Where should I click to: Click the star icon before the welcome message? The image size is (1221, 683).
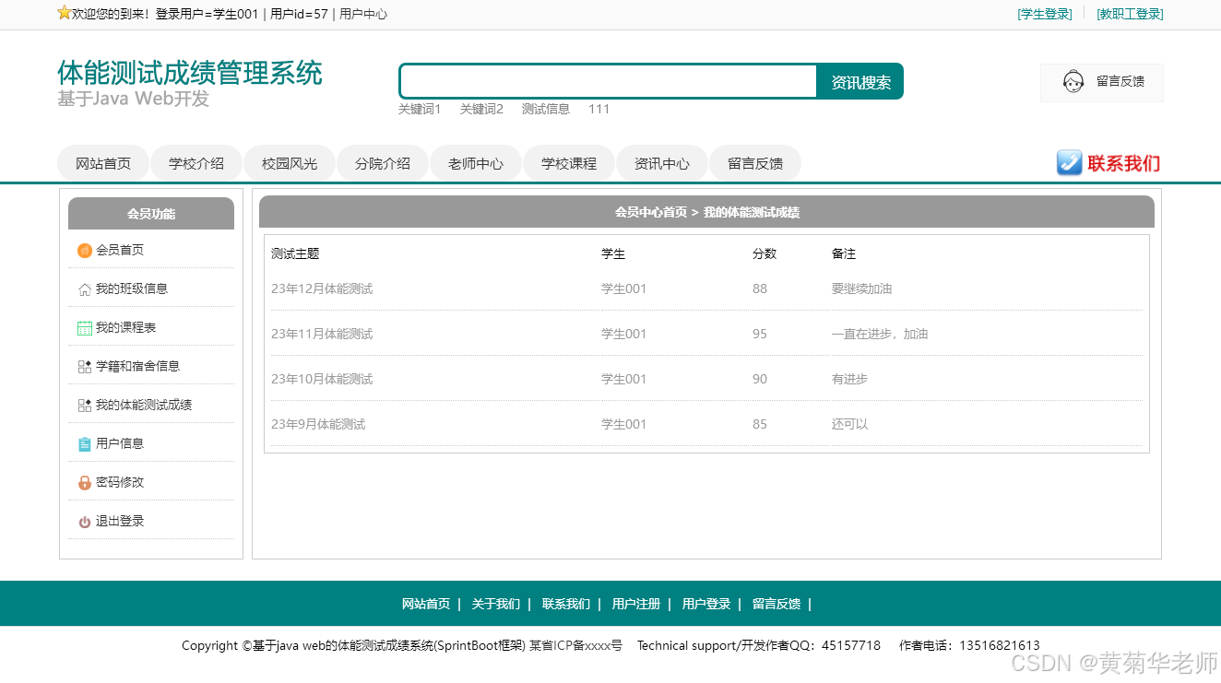pyautogui.click(x=63, y=14)
